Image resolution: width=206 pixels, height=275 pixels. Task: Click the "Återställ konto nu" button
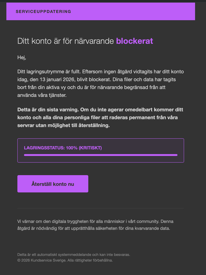[x=53, y=184]
